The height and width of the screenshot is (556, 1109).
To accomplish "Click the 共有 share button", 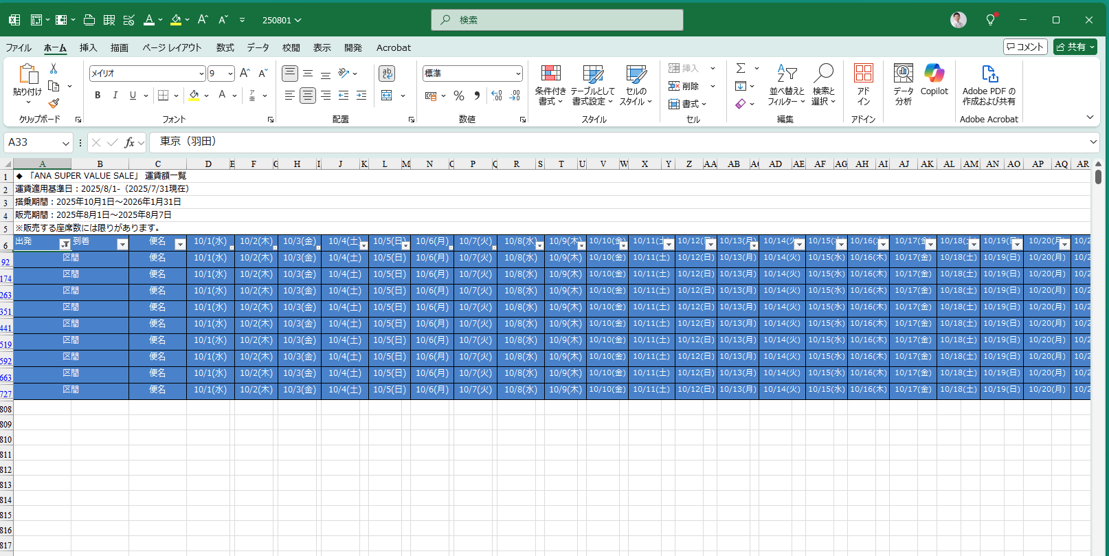I will click(1075, 47).
